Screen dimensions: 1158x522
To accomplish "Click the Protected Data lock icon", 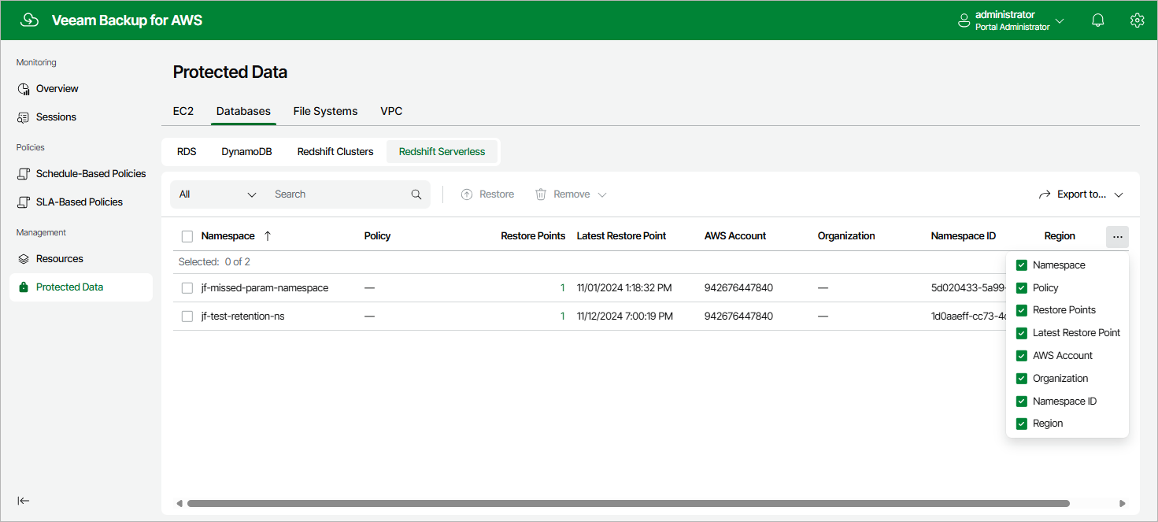I will (24, 287).
